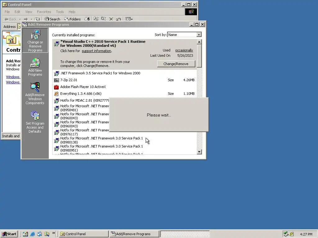Switch to Control Panel taskbar button
The width and height of the screenshot is (318, 238).
click(84, 234)
